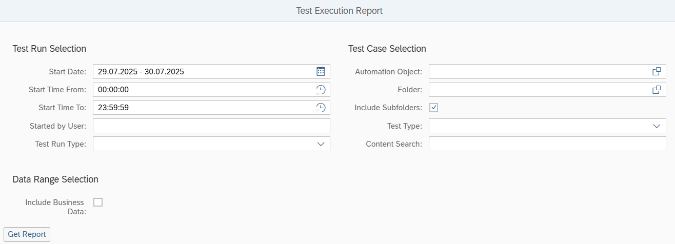Click into the Start Date range field
The width and height of the screenshot is (675, 244).
click(203, 72)
